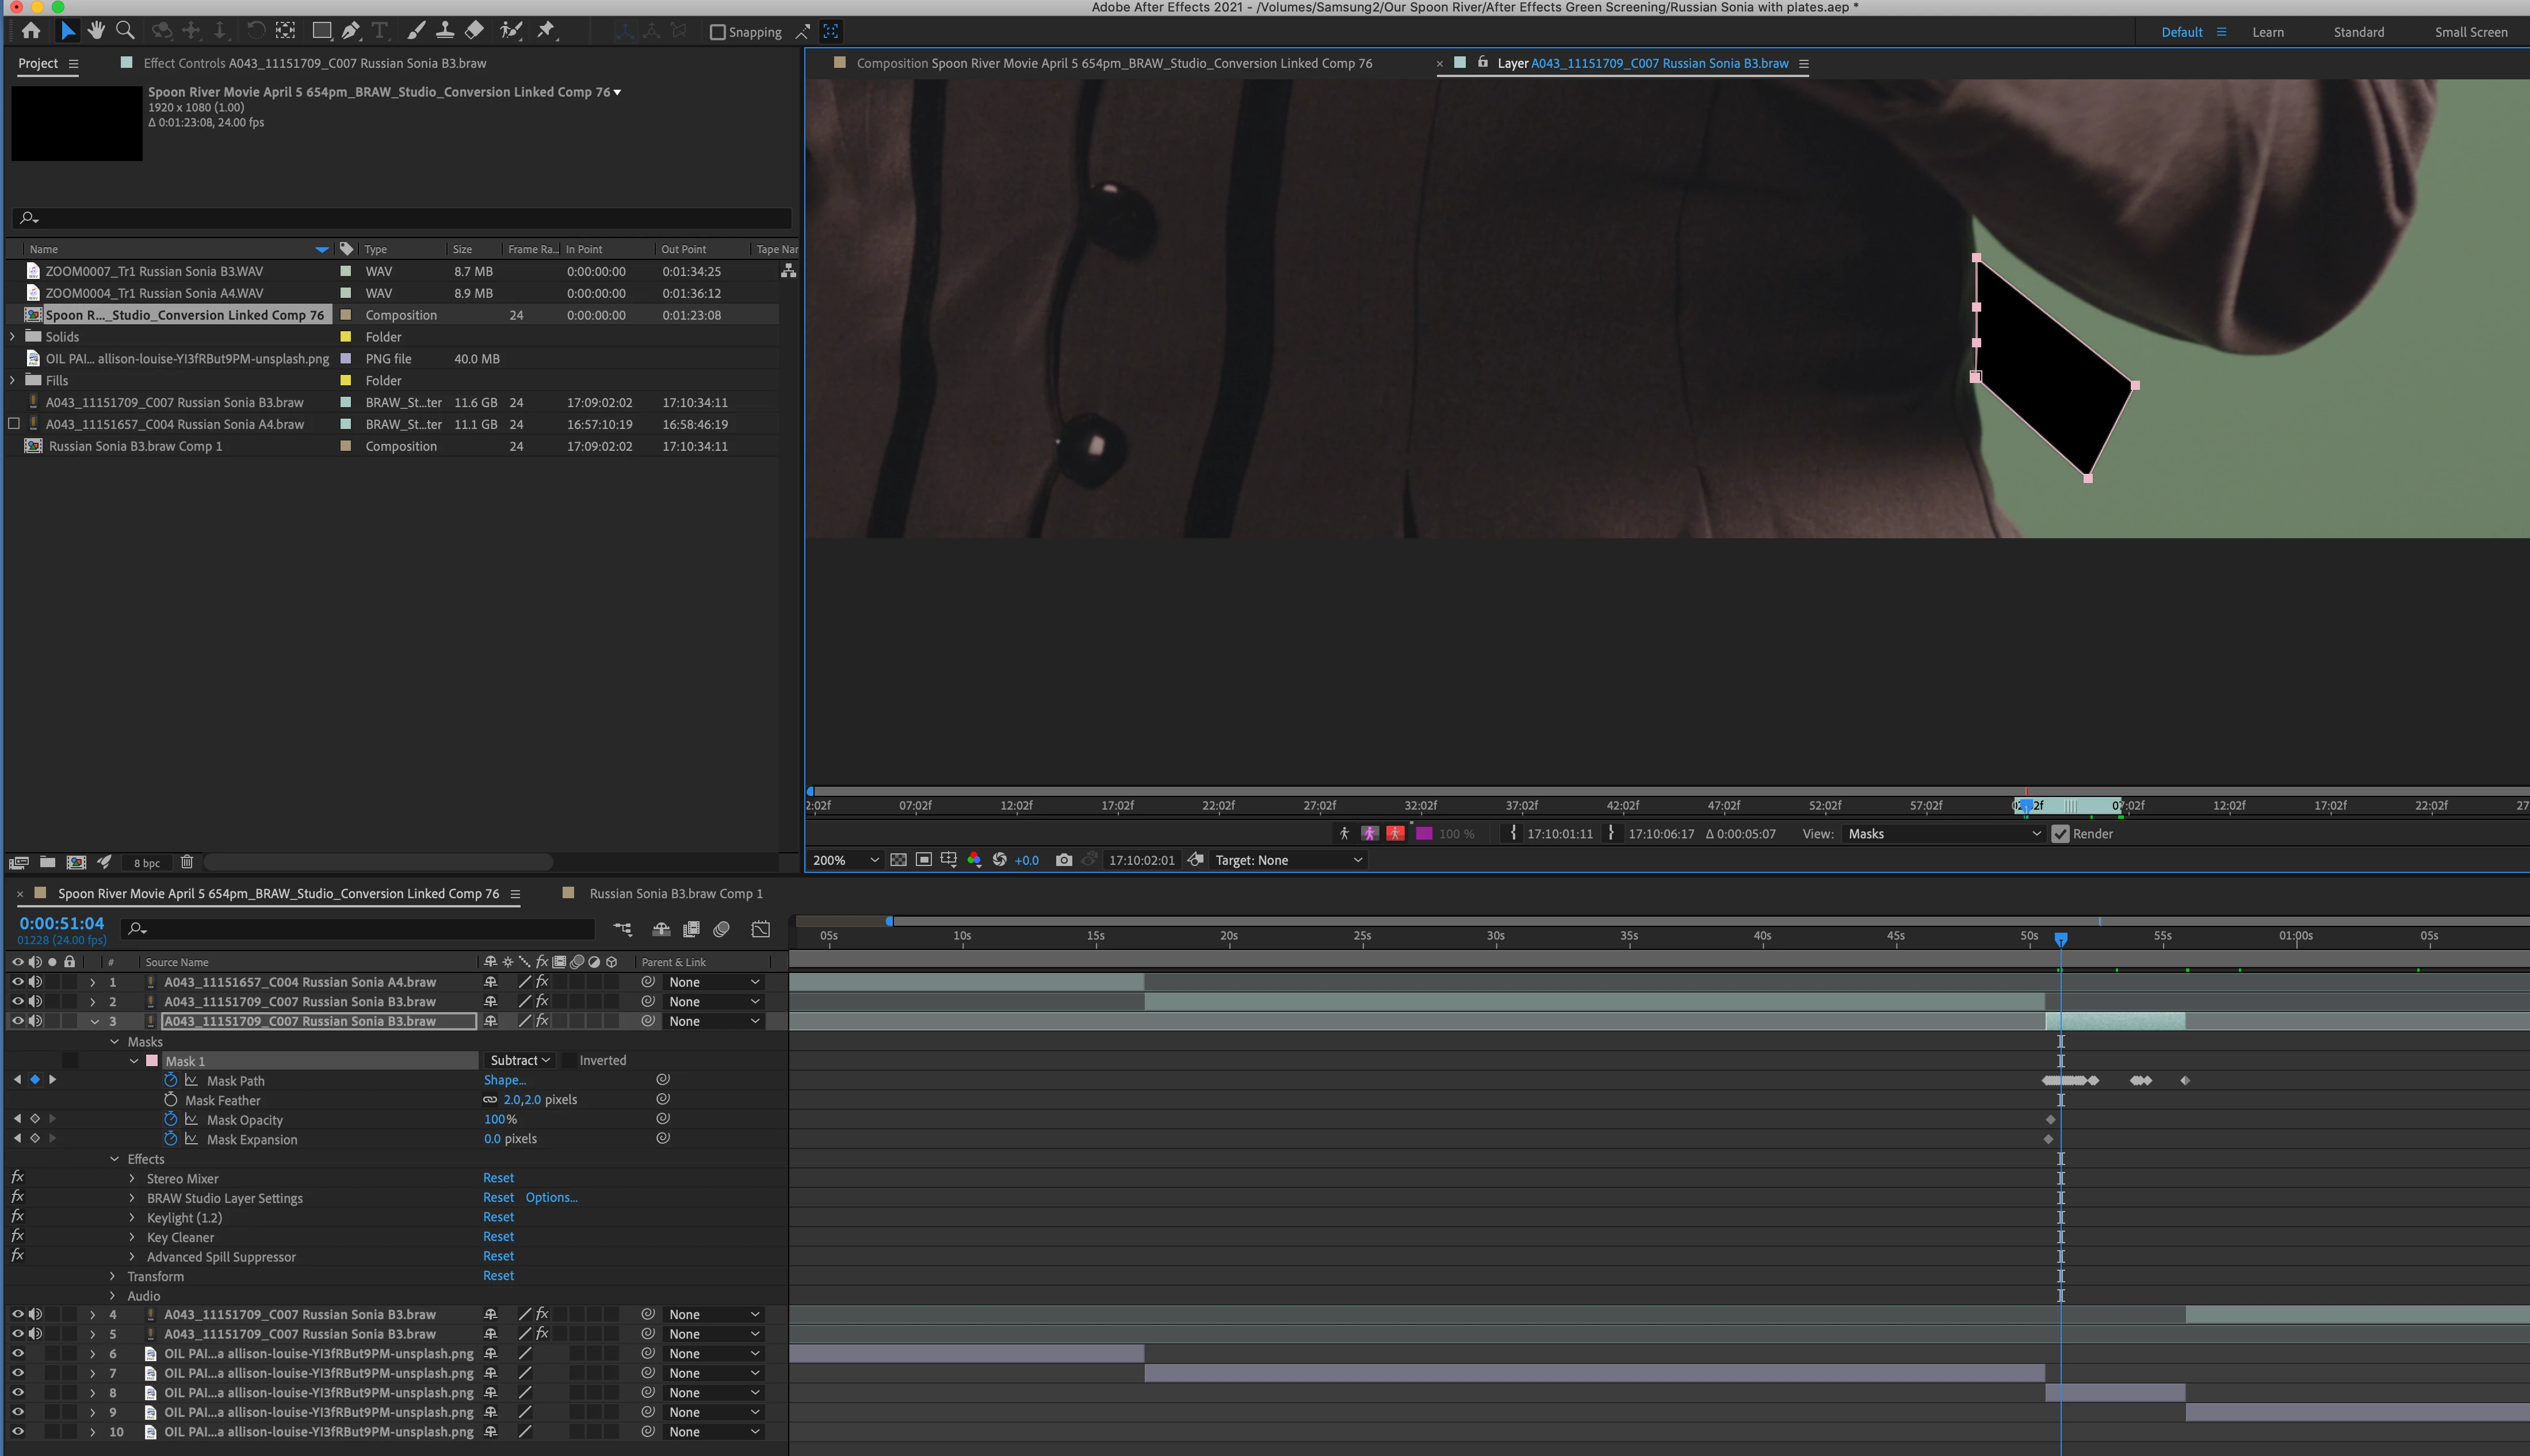Select the Puppet Pin tool

click(545, 30)
